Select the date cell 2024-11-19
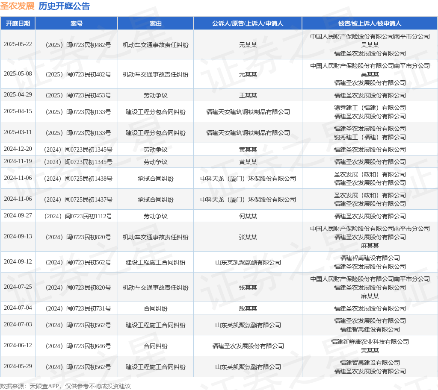The height and width of the screenshot is (390, 438). [x=18, y=161]
